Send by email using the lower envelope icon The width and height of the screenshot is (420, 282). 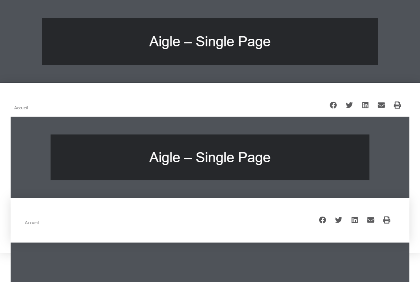tap(371, 220)
